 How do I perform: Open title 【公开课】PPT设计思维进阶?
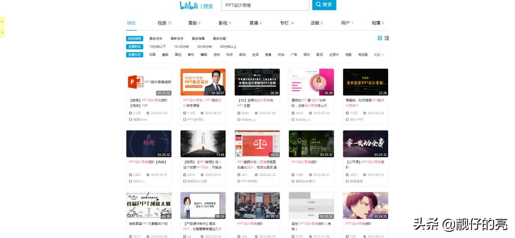click(365, 165)
